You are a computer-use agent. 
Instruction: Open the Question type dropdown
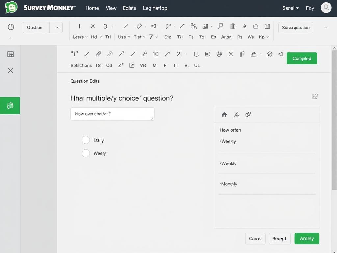click(57, 27)
